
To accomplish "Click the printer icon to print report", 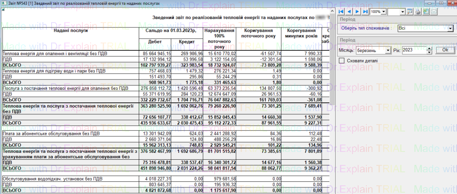I will 418,11.
